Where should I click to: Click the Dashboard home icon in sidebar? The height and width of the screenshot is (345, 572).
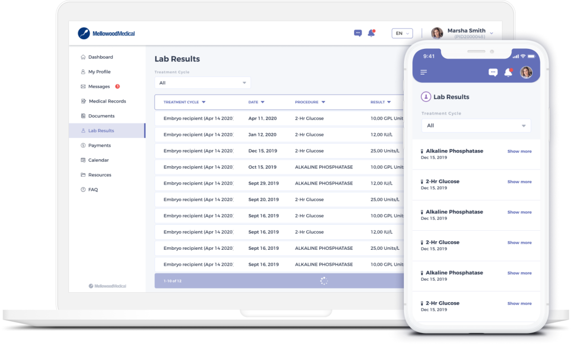83,57
